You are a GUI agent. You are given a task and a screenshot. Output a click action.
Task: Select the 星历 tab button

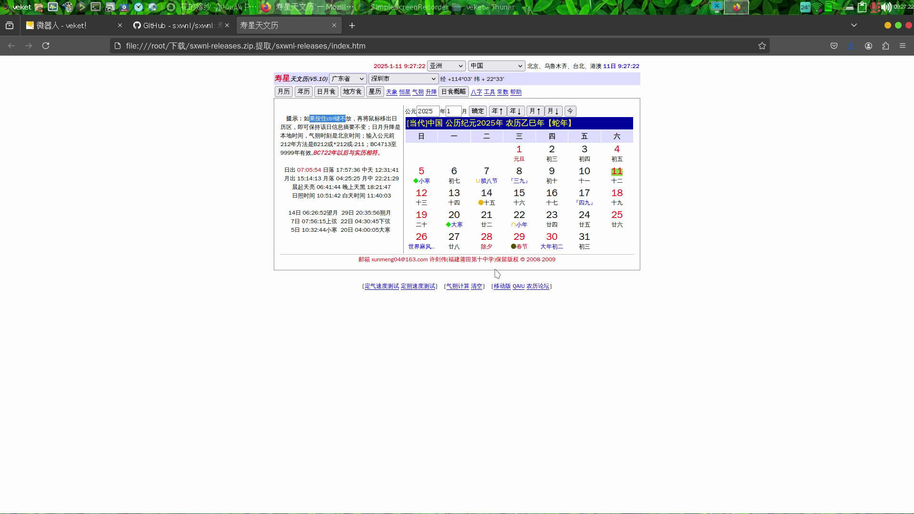pyautogui.click(x=375, y=91)
